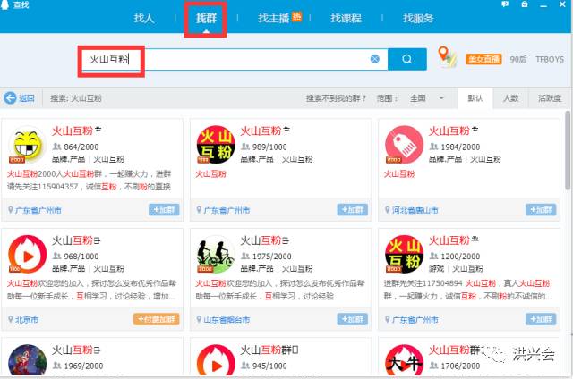Click the title bar icon next to minimize
The image size is (573, 379).
tap(525, 4)
